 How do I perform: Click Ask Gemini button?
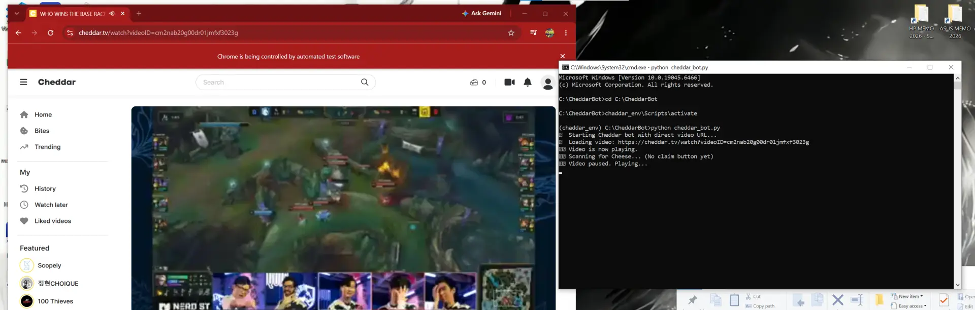click(481, 14)
